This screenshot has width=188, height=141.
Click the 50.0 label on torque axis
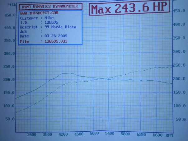pos(10,119)
